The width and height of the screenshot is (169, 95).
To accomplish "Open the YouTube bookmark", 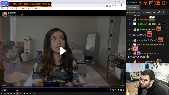I will coord(31,8).
